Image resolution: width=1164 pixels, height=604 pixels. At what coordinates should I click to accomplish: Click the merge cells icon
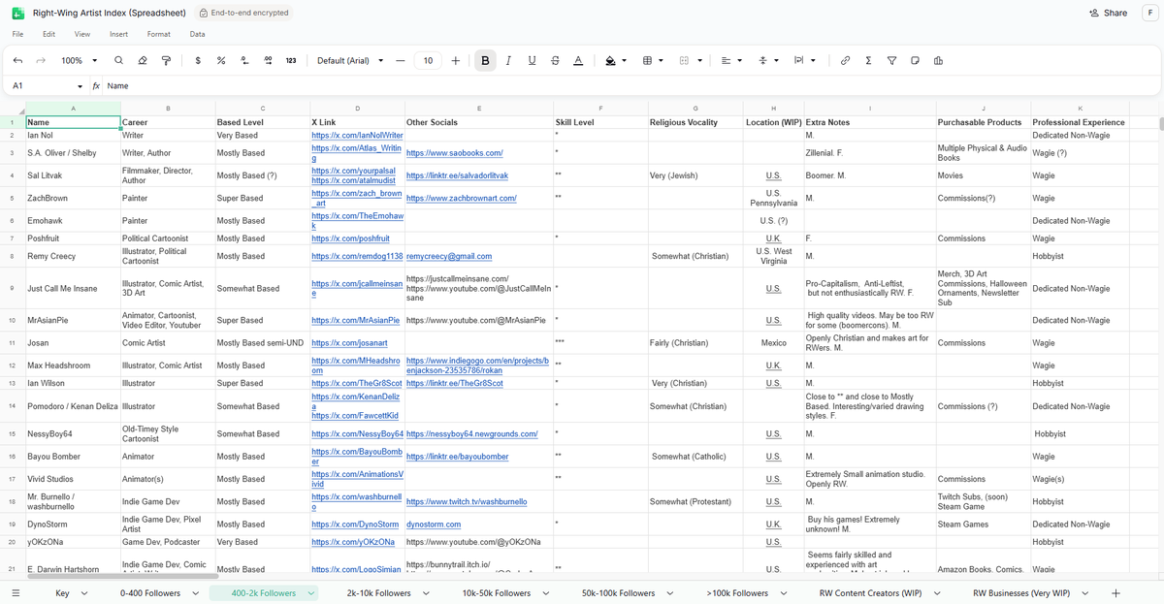click(x=684, y=60)
